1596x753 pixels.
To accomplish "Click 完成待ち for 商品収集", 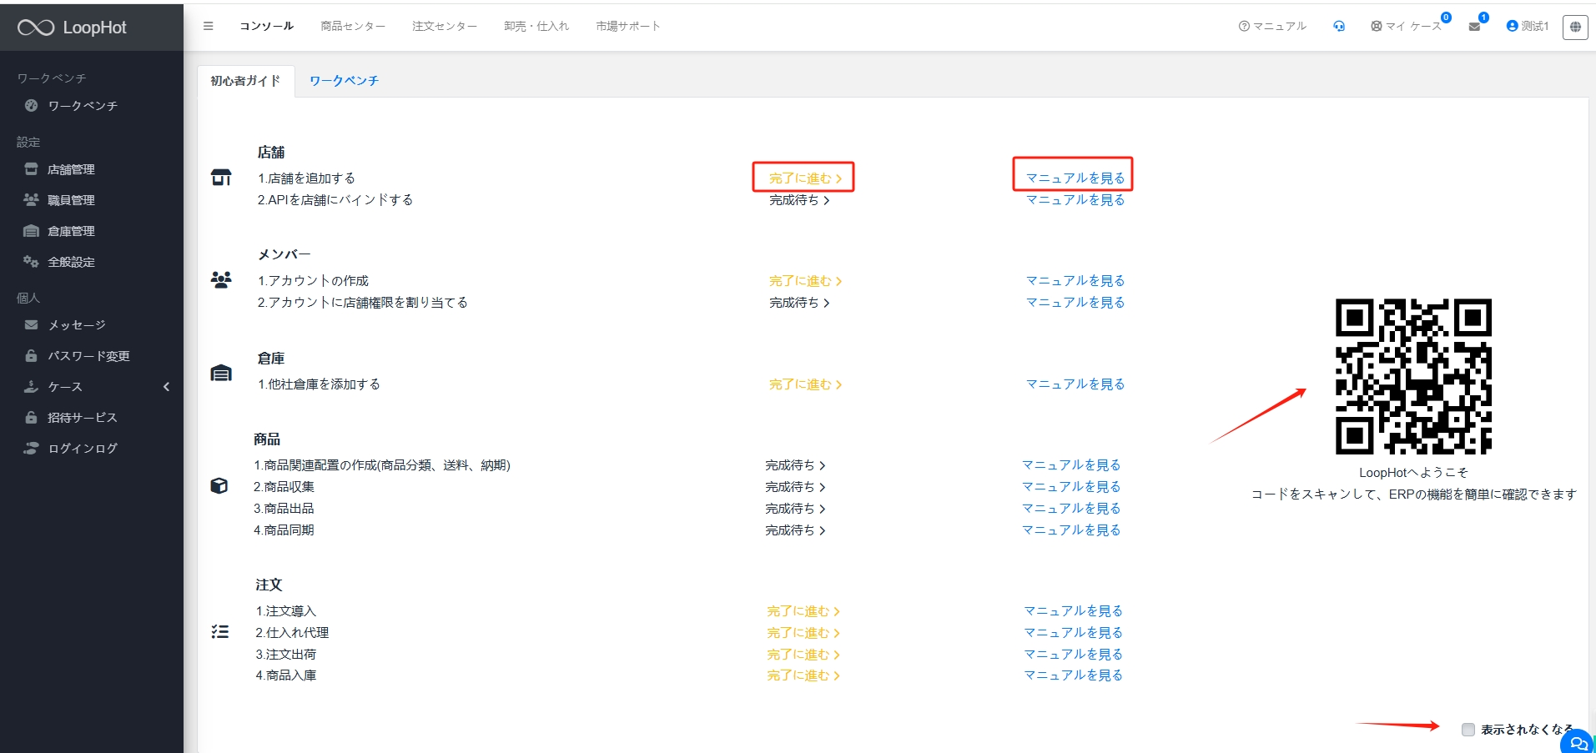I will (795, 487).
